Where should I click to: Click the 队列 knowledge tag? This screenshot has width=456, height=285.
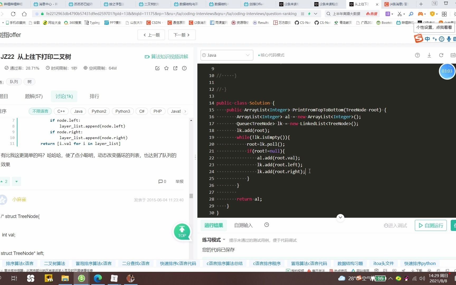(x=14, y=82)
